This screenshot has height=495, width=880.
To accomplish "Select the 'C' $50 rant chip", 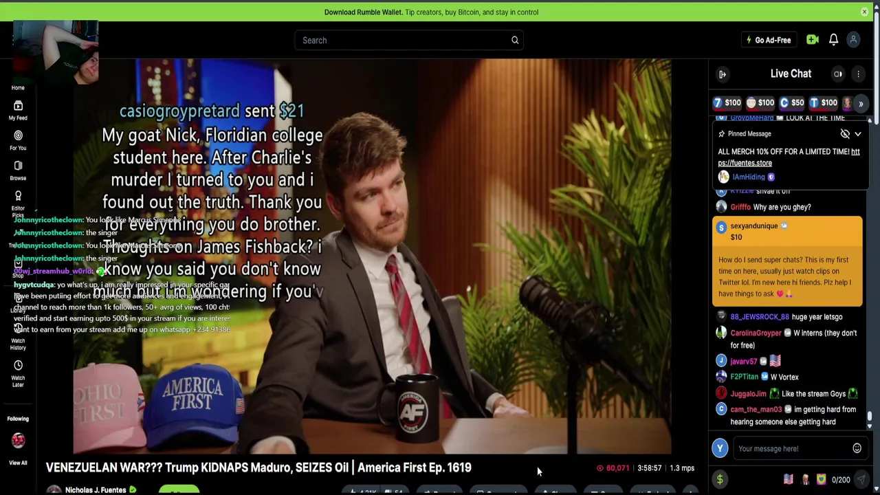I will pyautogui.click(x=792, y=103).
